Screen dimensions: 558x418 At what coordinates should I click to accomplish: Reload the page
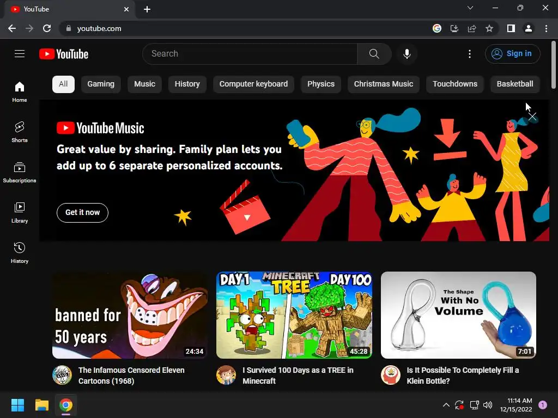point(47,28)
